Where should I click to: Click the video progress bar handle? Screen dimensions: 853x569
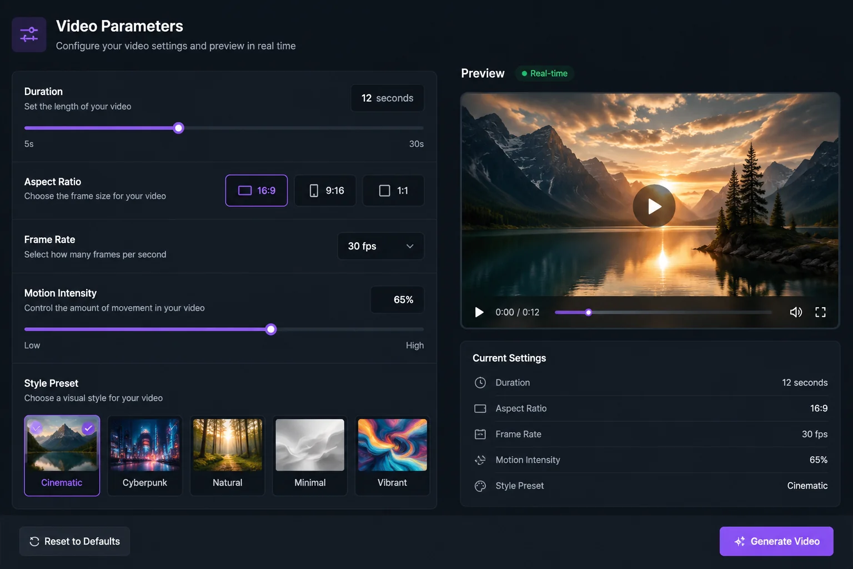589,312
